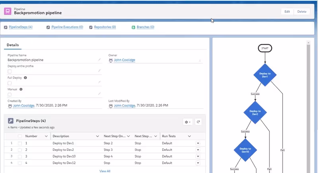
Task: Click View All pipeline steps link
Action: [105, 171]
